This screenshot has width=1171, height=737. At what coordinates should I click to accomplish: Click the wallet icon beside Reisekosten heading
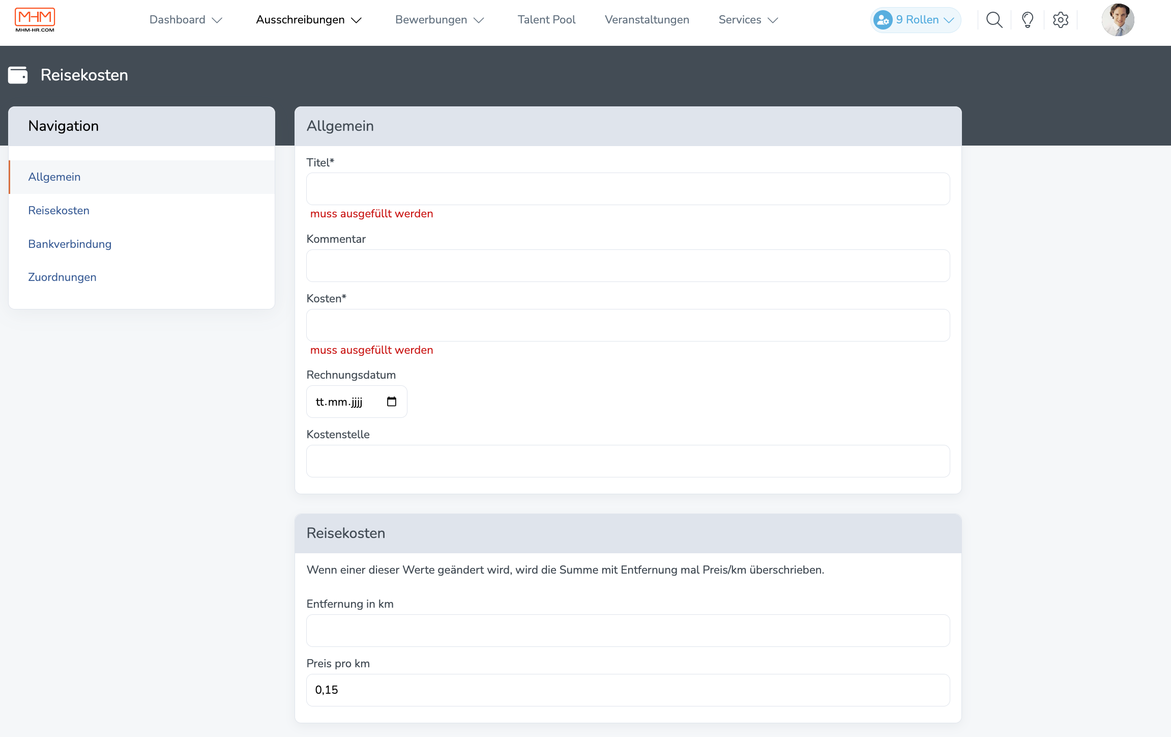pyautogui.click(x=18, y=75)
